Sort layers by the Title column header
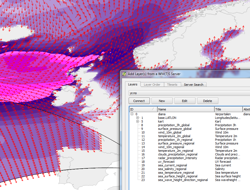This screenshot has height=190, width=250. point(229,109)
